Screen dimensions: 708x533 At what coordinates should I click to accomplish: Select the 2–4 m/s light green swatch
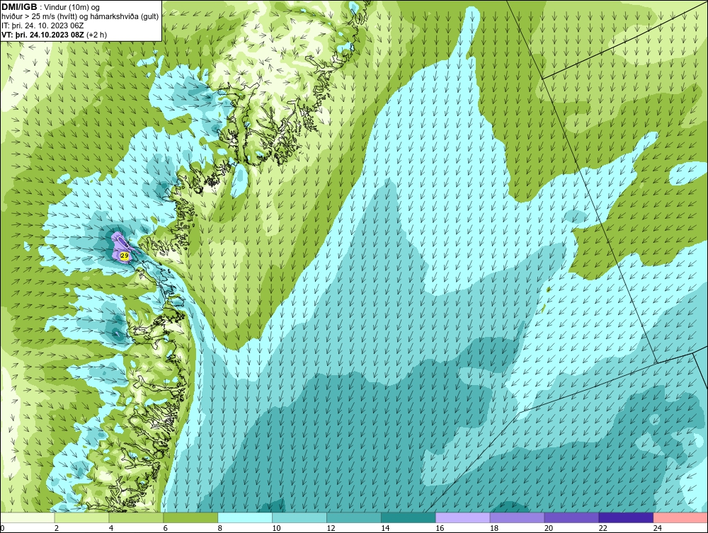(81, 517)
